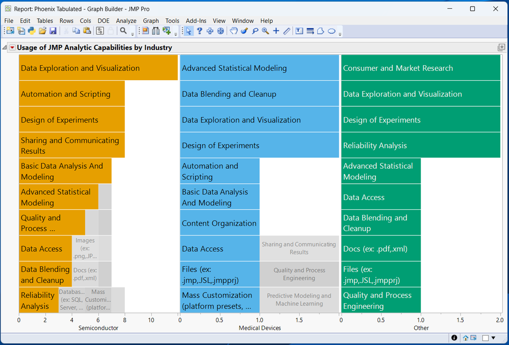Open the DOE menu
The height and width of the screenshot is (345, 509).
click(103, 20)
